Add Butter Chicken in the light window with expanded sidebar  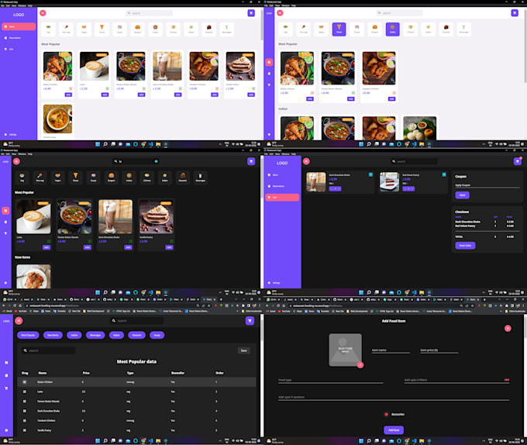pos(68,95)
